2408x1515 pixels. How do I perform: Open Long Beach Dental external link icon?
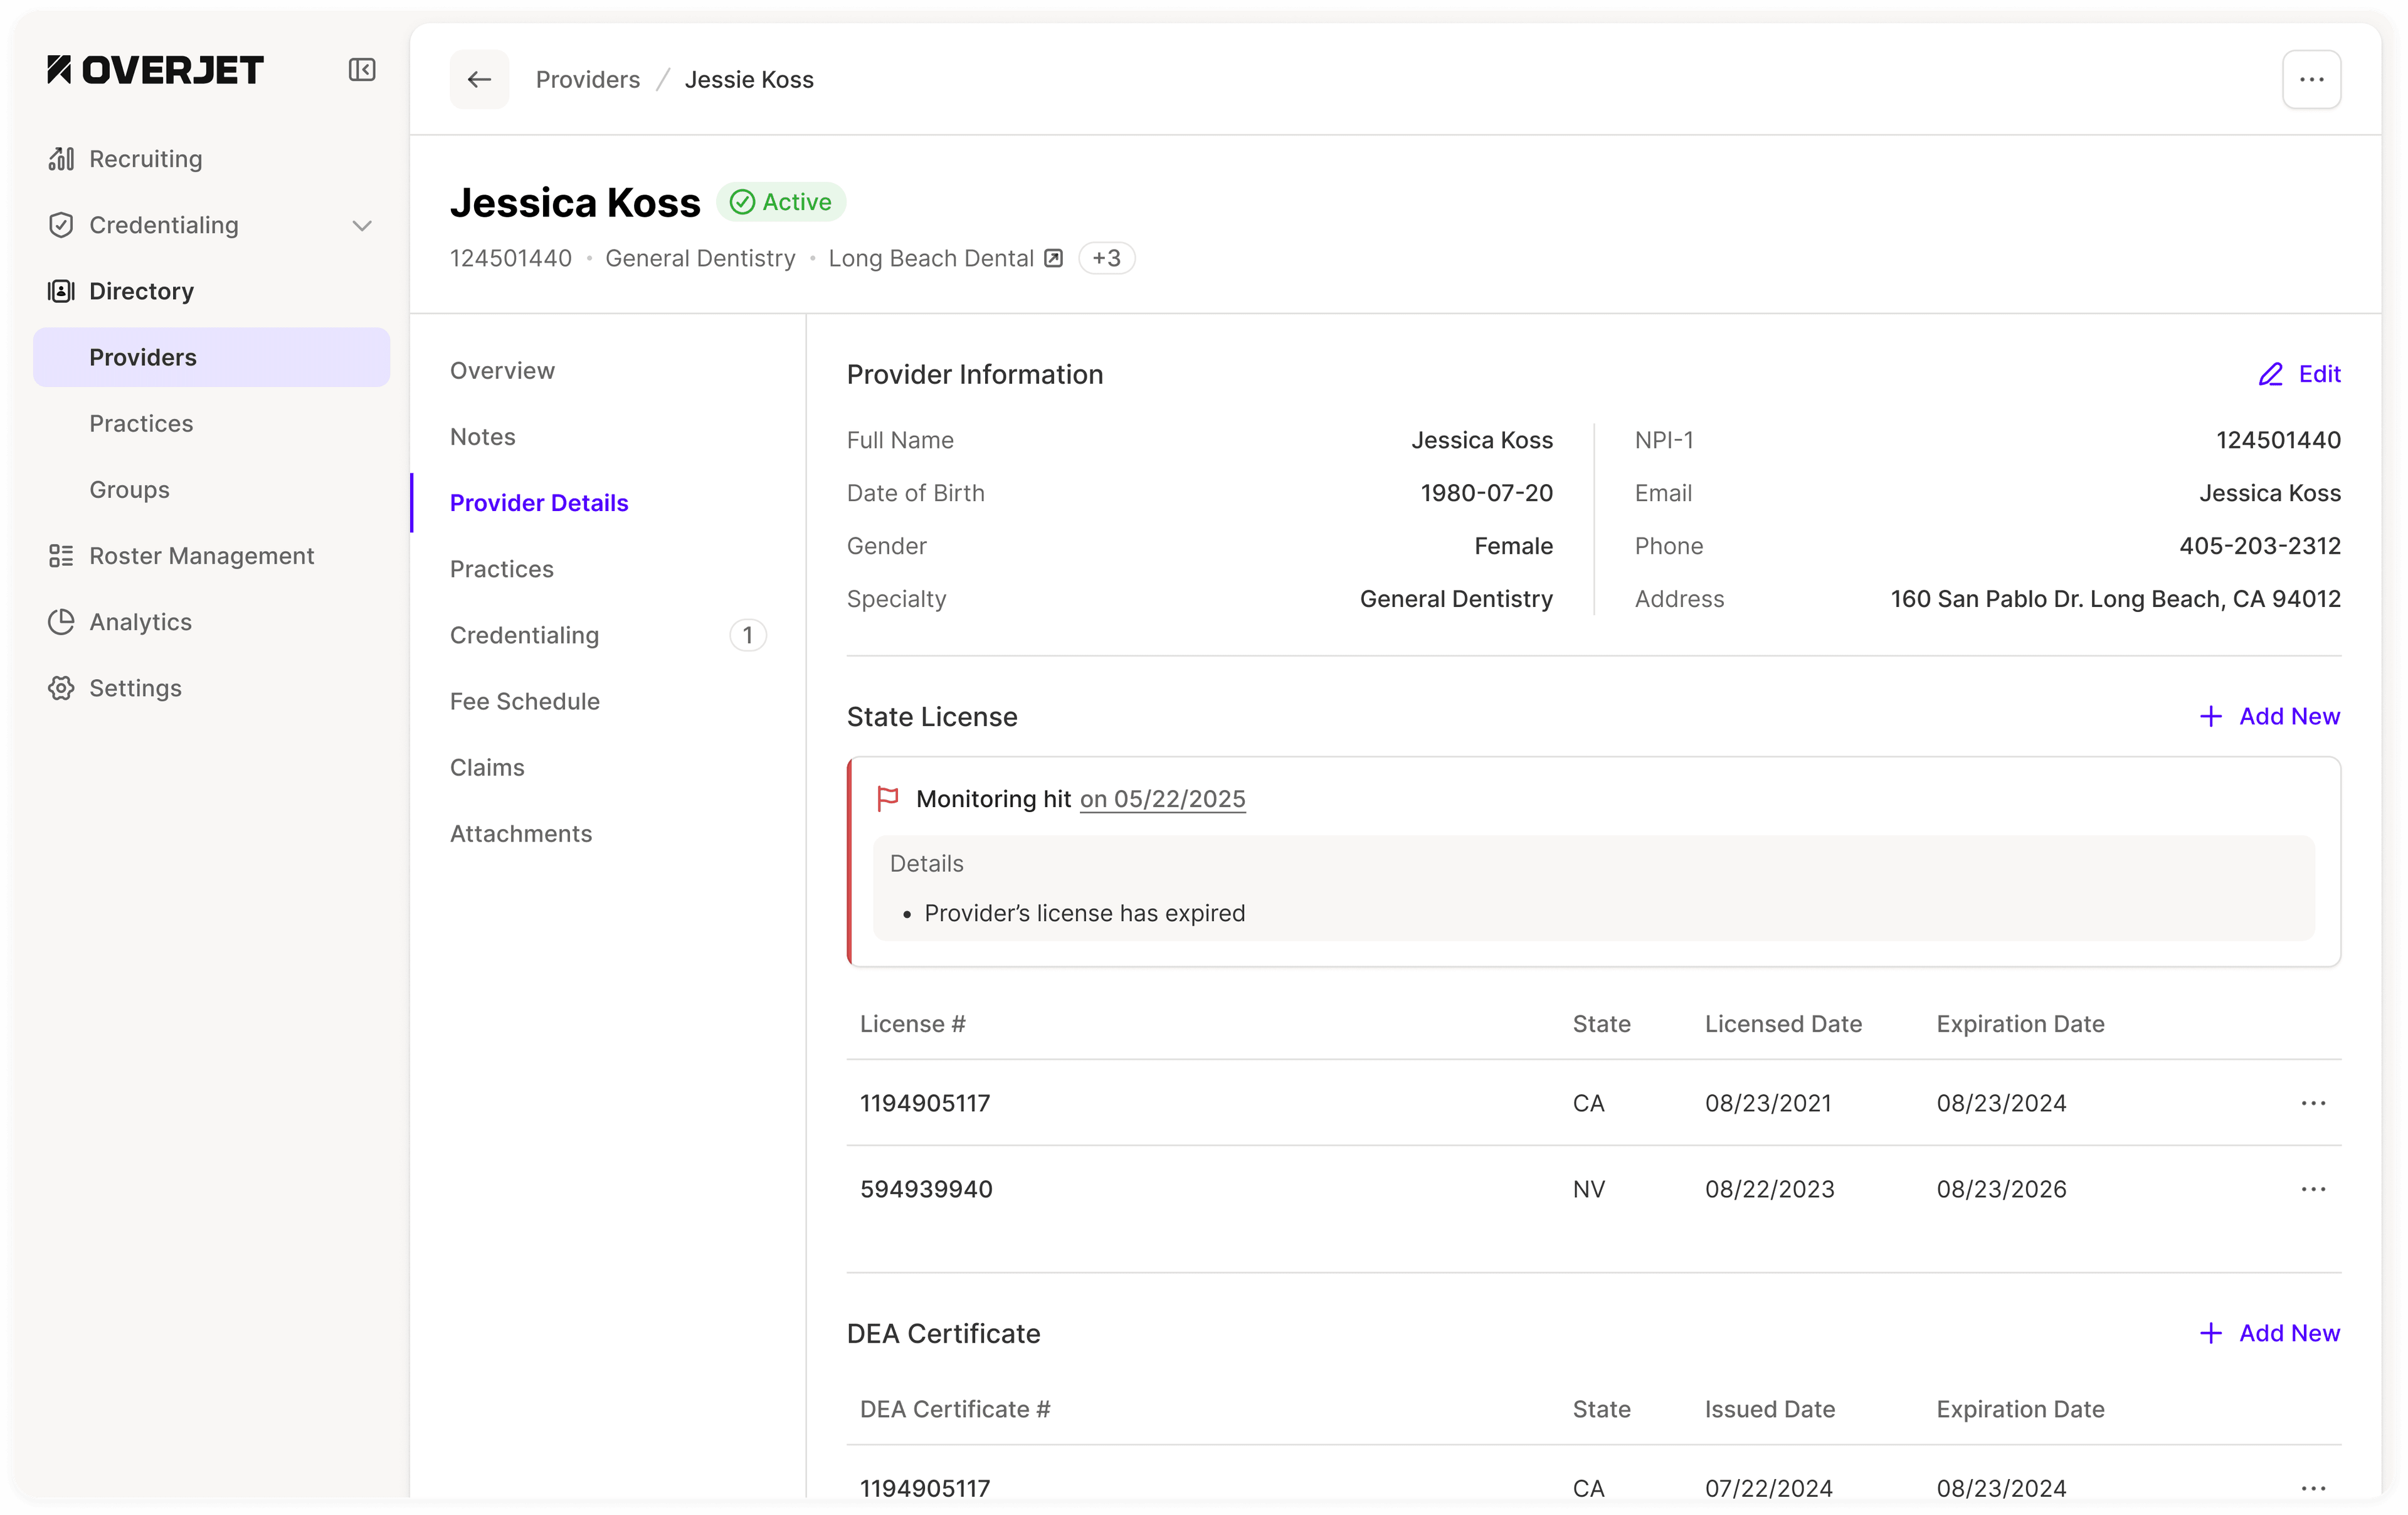pyautogui.click(x=1053, y=258)
